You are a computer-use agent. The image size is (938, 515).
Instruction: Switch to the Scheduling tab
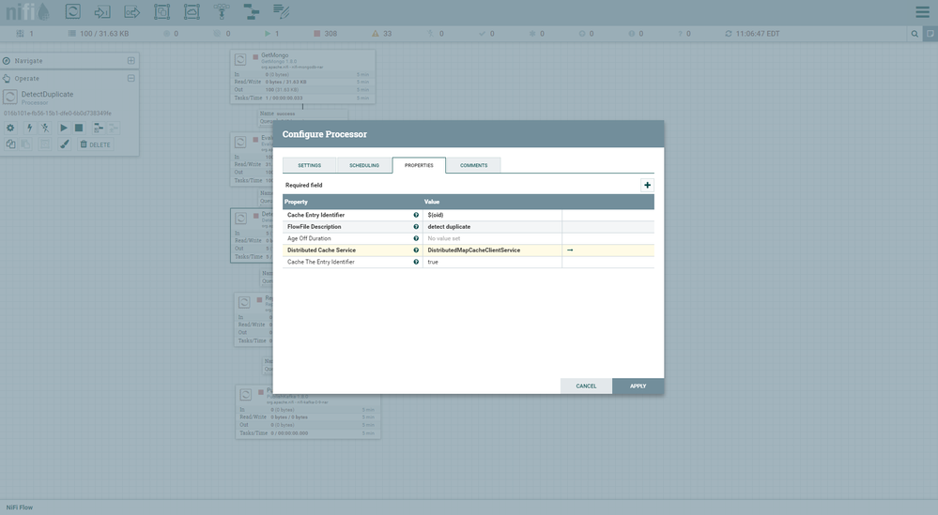coord(364,165)
